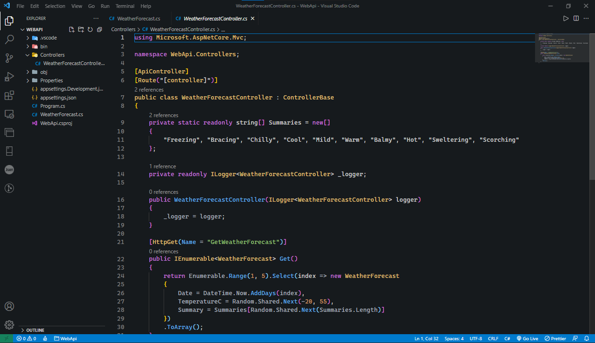This screenshot has width=595, height=343.
Task: Collapse all folders in Explorer
Action: tap(99, 29)
